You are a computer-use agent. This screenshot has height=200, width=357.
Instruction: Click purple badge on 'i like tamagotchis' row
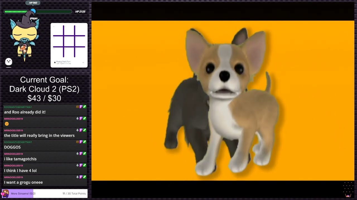[81, 153]
